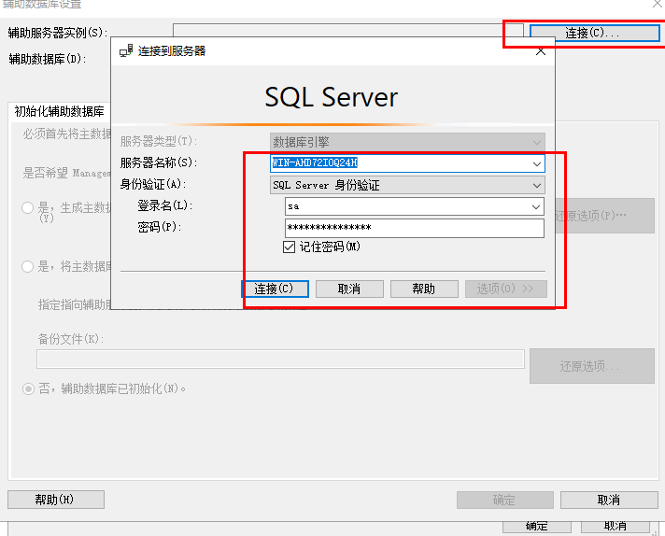Click 取消 button in the bottom background window
Viewport: 665px width, 536px height.
click(615, 527)
